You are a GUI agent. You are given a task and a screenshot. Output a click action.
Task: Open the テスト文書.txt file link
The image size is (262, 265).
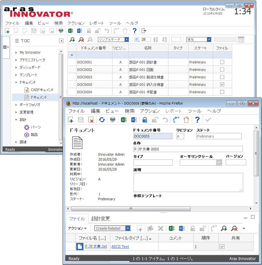96,246
